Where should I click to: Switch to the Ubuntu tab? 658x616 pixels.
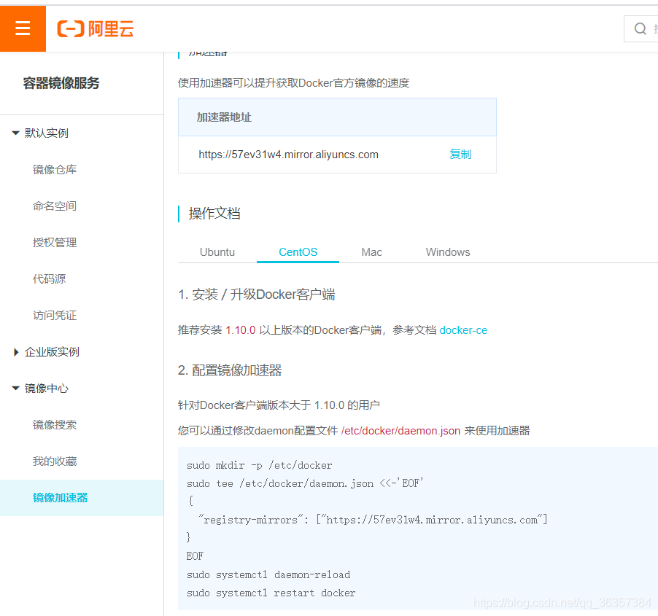click(217, 252)
